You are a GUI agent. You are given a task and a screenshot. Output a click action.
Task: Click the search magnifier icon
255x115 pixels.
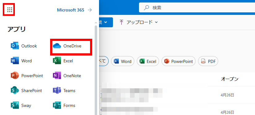(x=146, y=7)
